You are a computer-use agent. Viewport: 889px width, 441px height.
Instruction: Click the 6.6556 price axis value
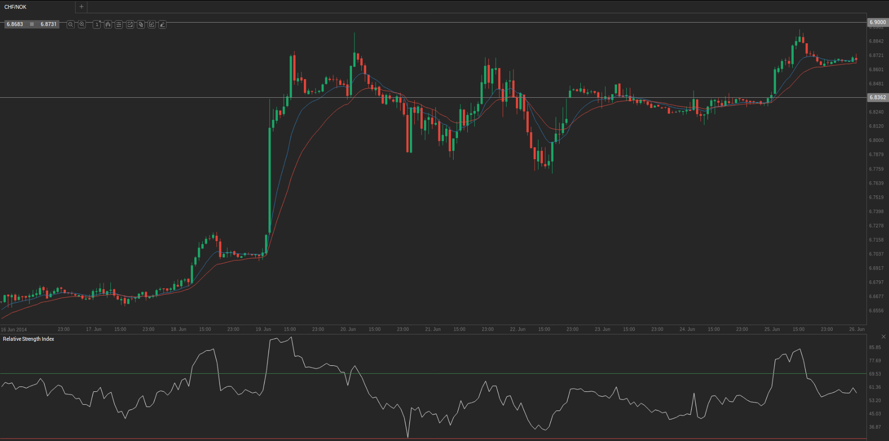(x=876, y=311)
